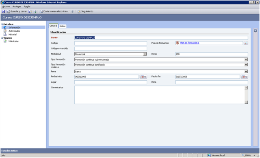Click Comentarios scrollbar down arrow
The width and height of the screenshot is (260, 158).
click(246, 102)
